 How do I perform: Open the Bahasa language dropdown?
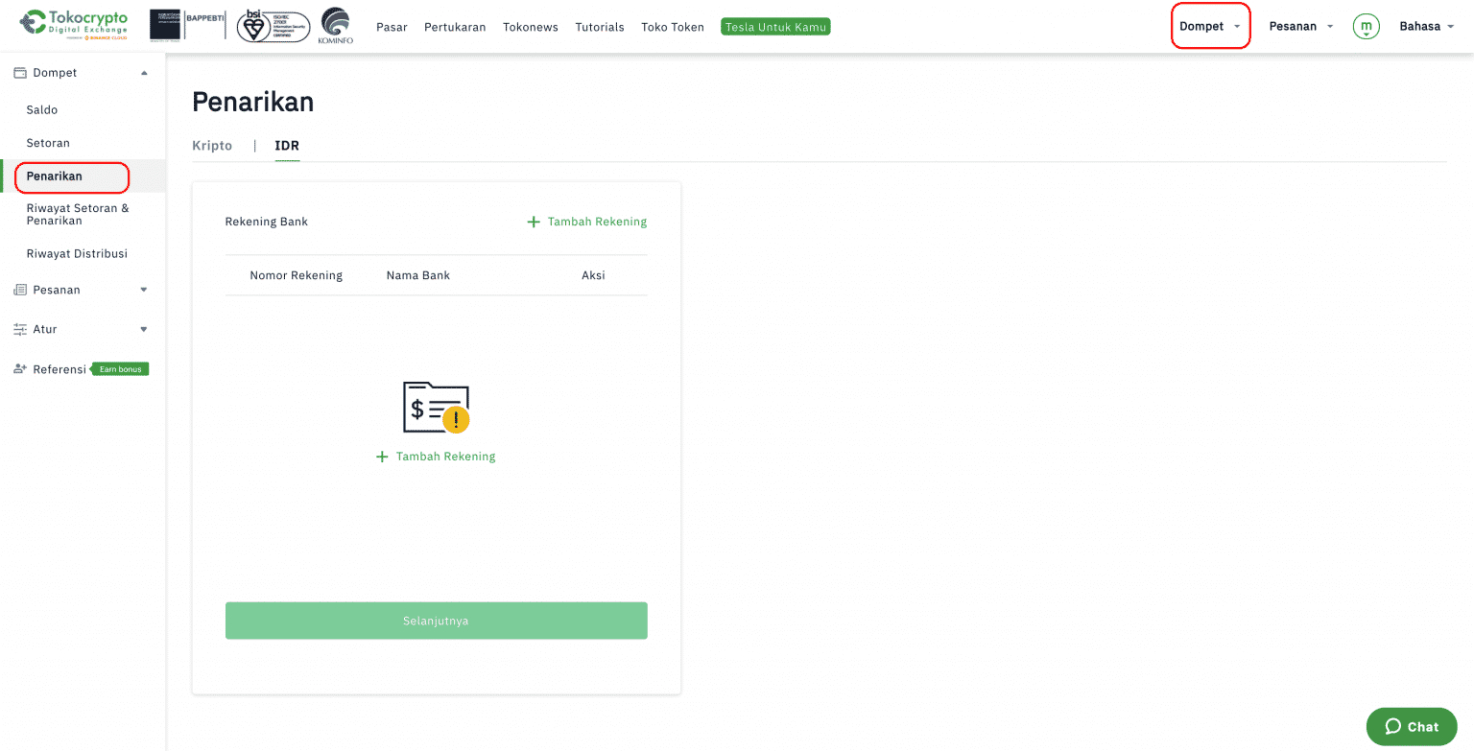pyautogui.click(x=1427, y=27)
